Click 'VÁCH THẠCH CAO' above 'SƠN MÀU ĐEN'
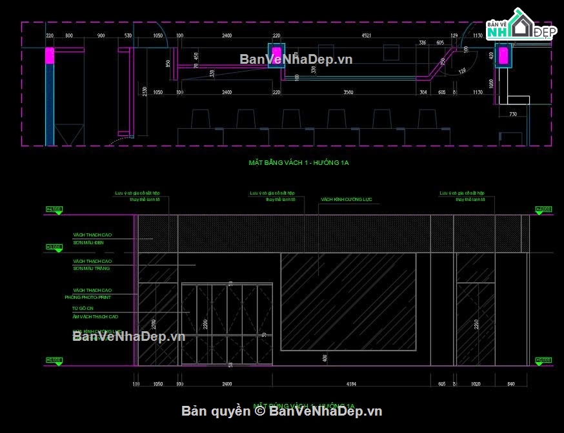Viewport: 564px width, 433px height. tap(92, 235)
